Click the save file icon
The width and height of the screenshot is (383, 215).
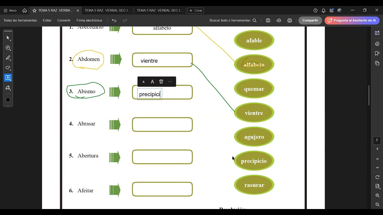[268, 20]
